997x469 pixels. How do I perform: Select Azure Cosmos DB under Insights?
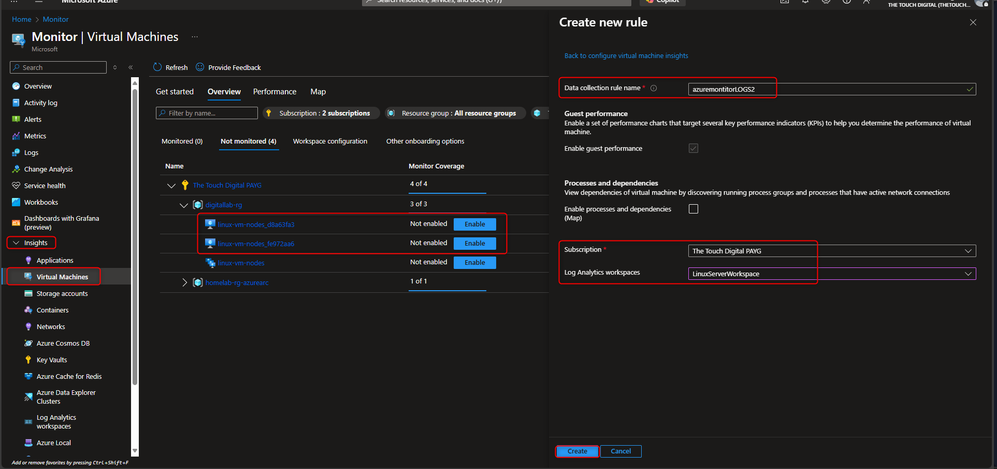coord(62,343)
